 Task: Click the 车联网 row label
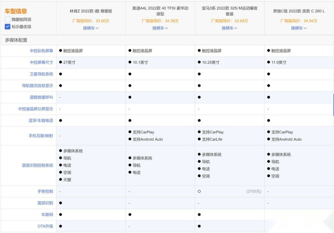(47, 215)
